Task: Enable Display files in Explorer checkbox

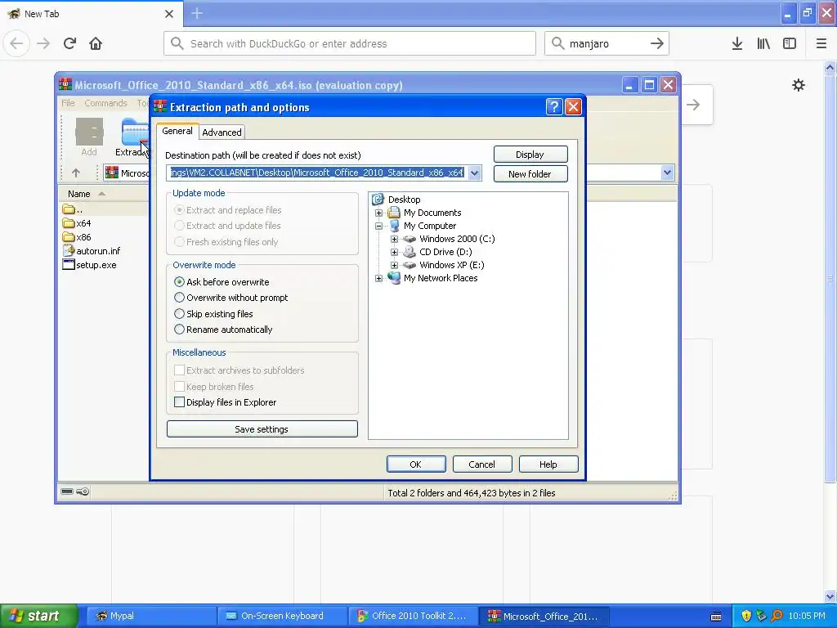Action: [179, 402]
